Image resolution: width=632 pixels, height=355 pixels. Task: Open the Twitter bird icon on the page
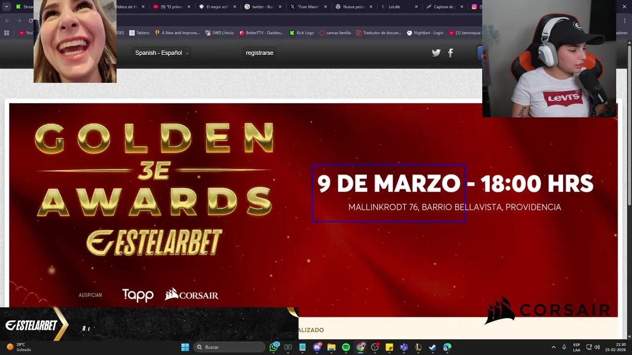(436, 53)
